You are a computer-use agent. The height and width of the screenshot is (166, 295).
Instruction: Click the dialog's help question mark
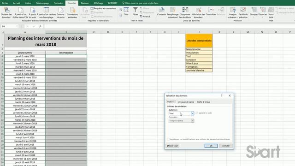222,95
